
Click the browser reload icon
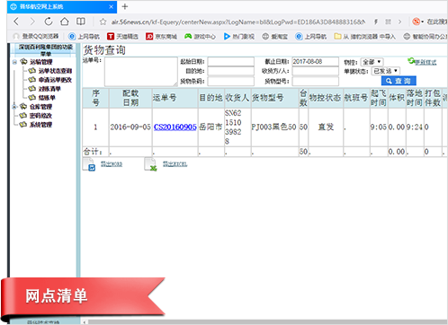pos(49,22)
